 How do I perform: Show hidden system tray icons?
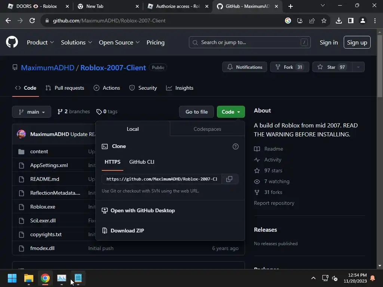tap(313, 278)
